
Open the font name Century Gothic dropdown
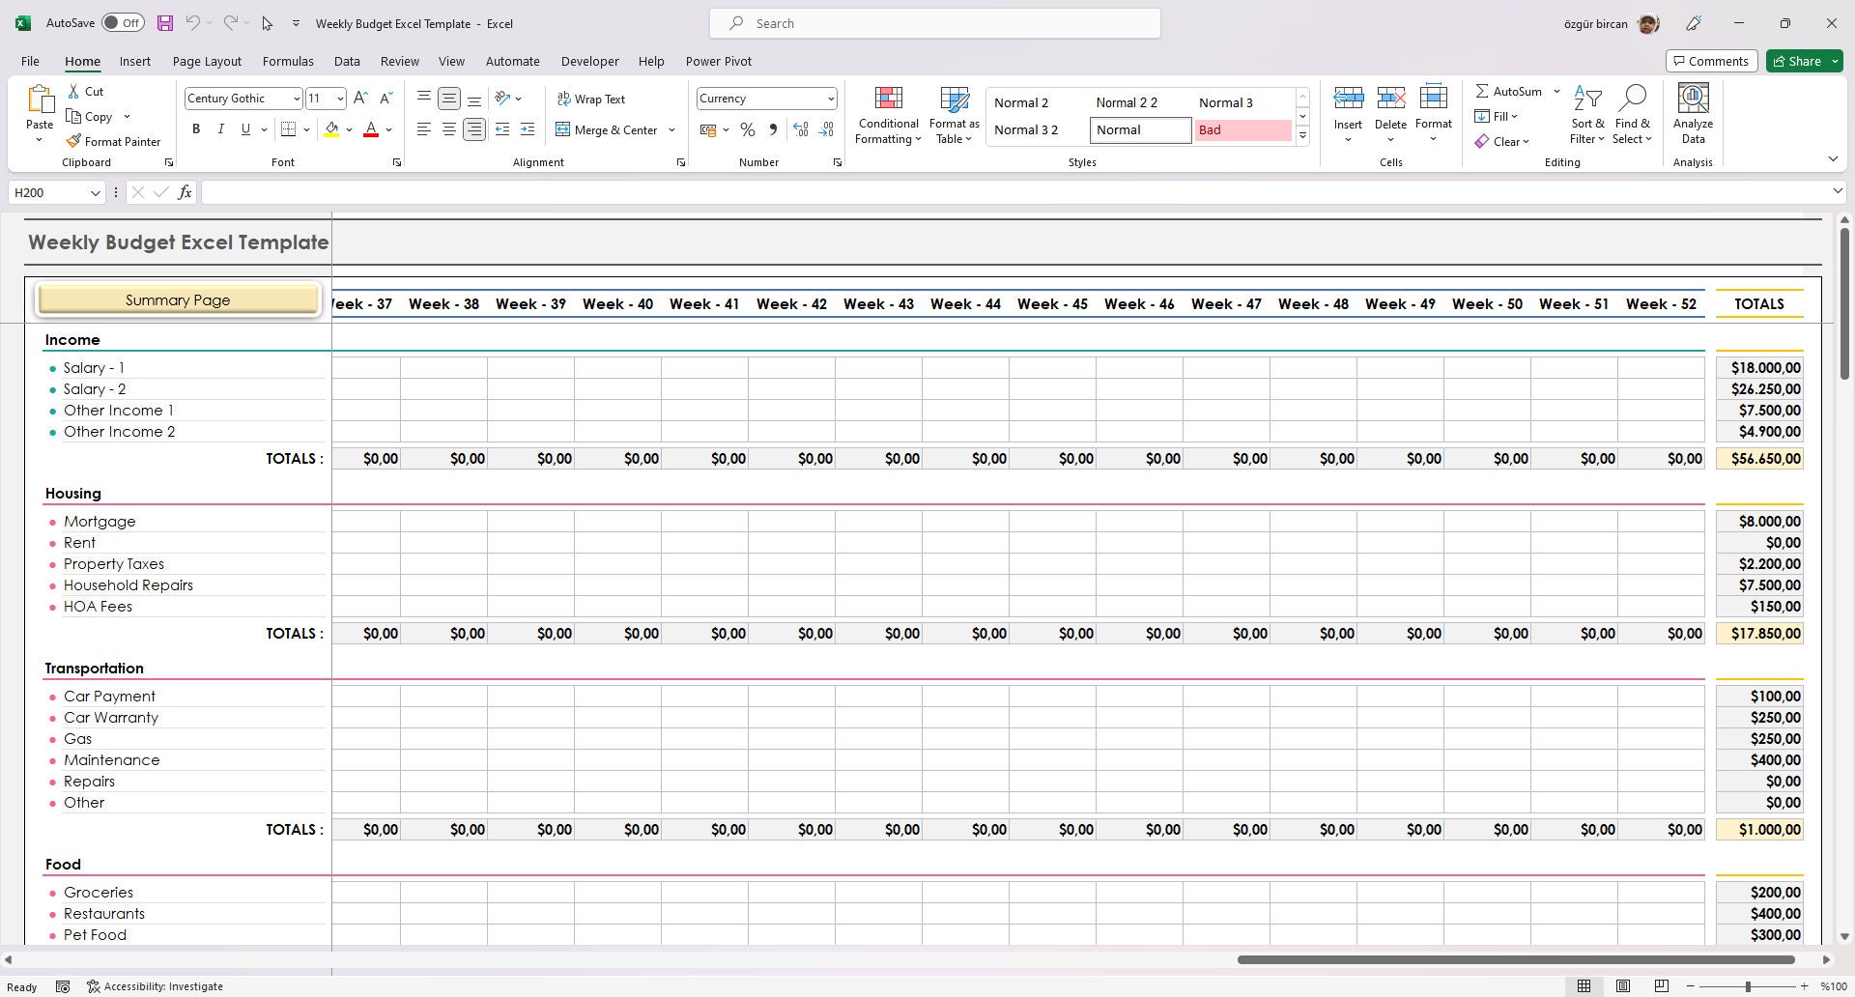296,99
